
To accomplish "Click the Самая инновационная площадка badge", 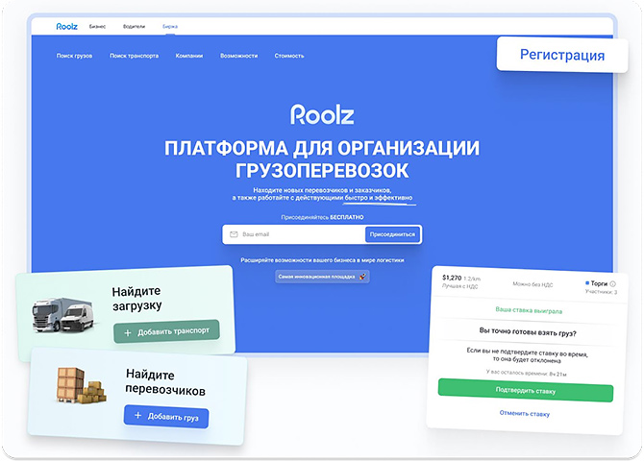I will [x=322, y=277].
